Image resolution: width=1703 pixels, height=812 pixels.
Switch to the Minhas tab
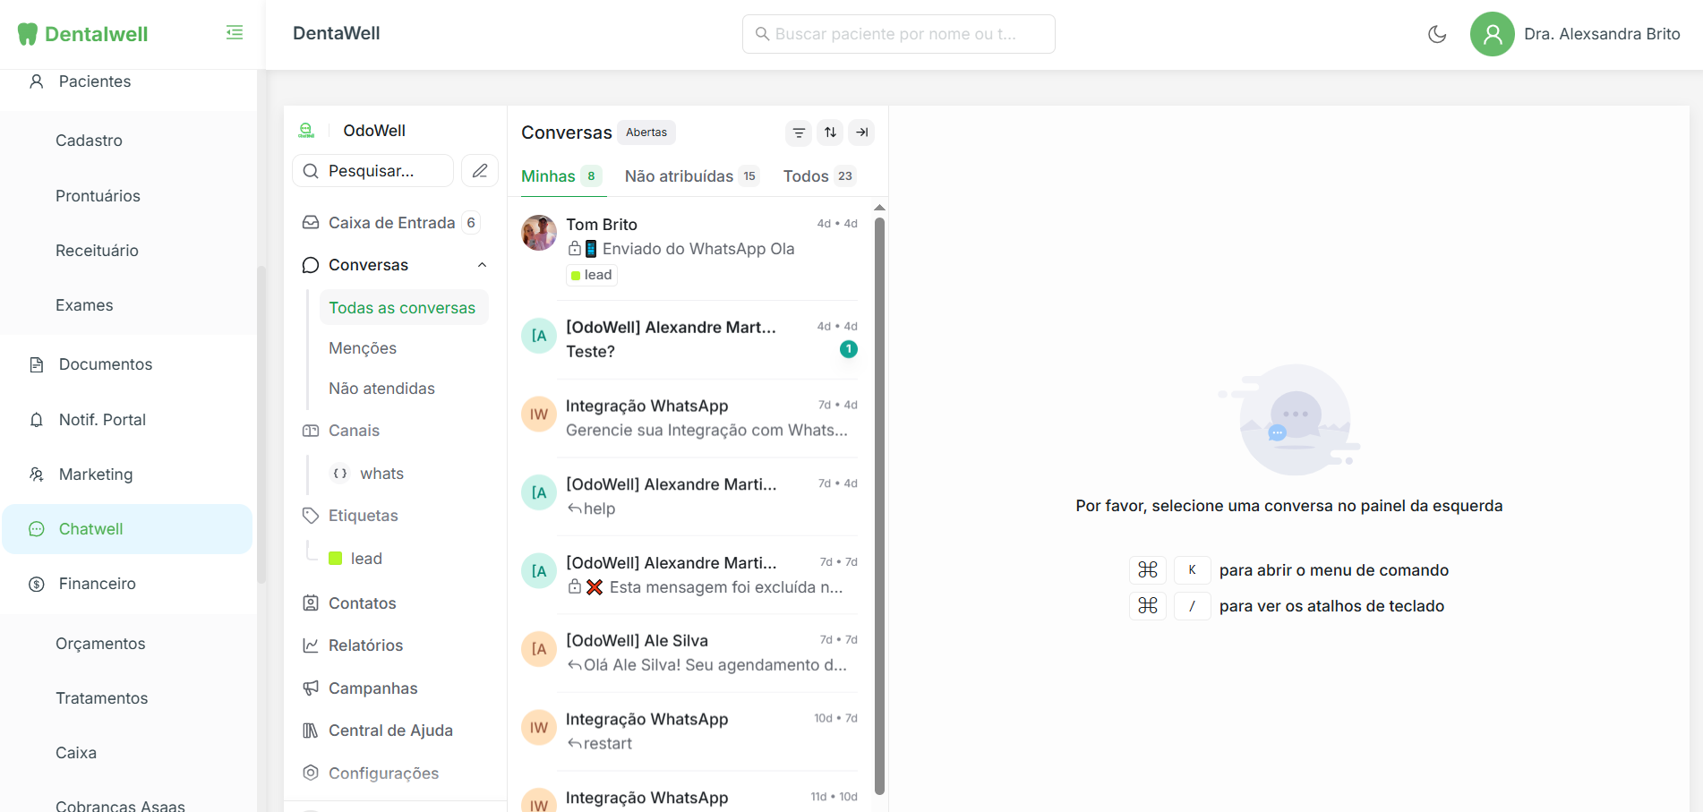pyautogui.click(x=561, y=176)
